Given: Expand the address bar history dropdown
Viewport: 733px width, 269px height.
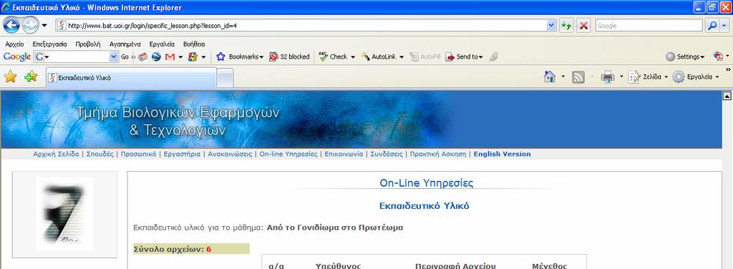Looking at the screenshot, I should click(x=552, y=26).
